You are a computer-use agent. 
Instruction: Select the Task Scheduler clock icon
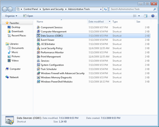coord(38,69)
